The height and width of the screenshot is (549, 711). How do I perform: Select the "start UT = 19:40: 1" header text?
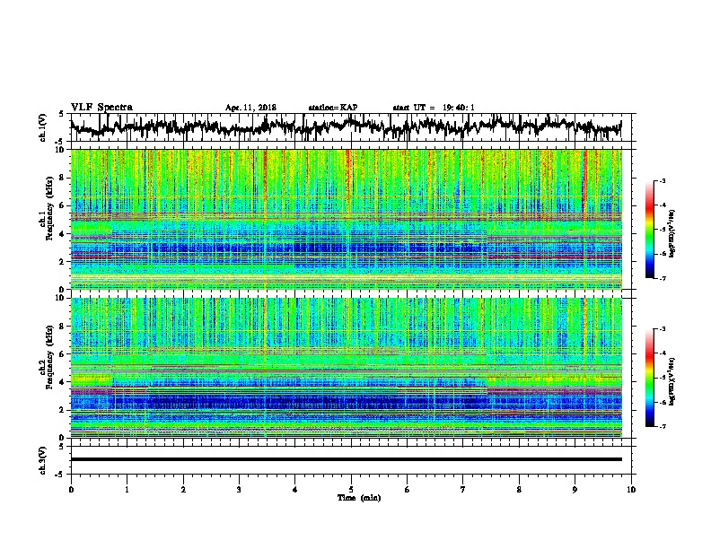pos(434,108)
